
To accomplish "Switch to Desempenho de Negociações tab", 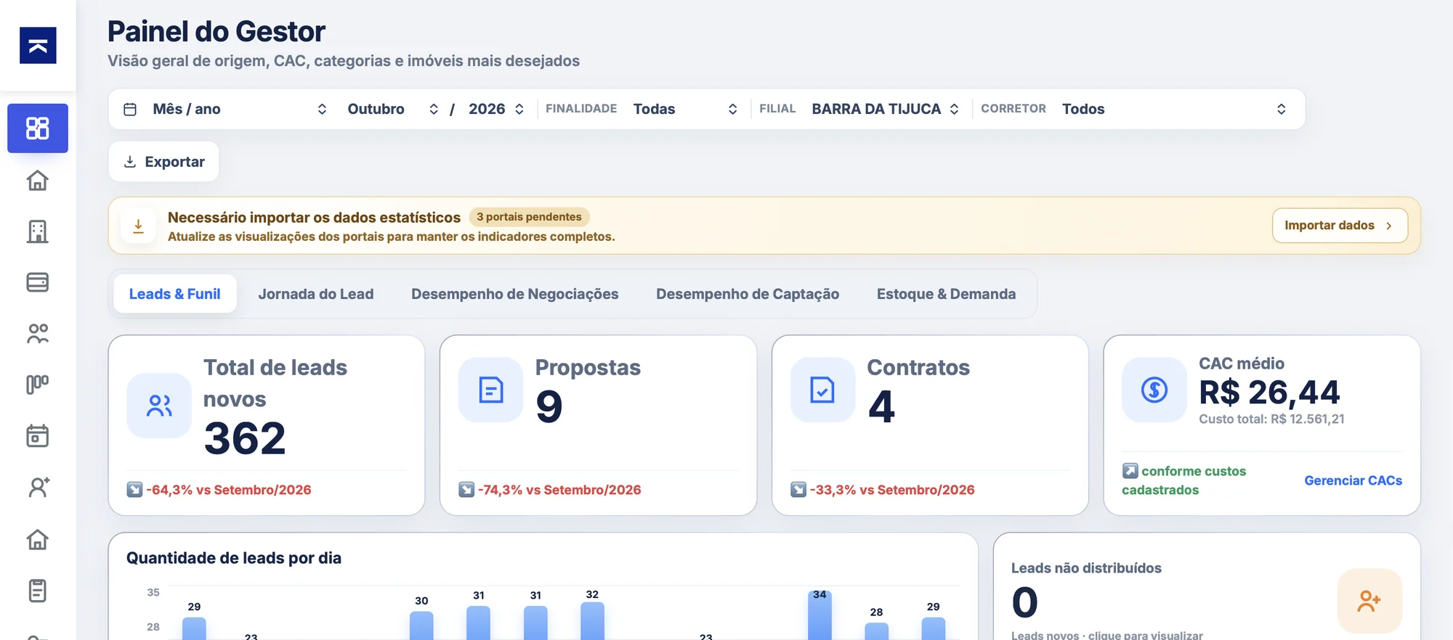I will 515,294.
